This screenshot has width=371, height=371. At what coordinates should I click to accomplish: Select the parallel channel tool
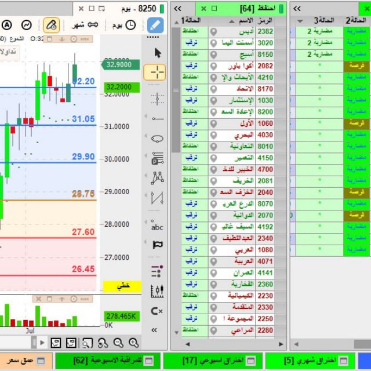(x=157, y=198)
